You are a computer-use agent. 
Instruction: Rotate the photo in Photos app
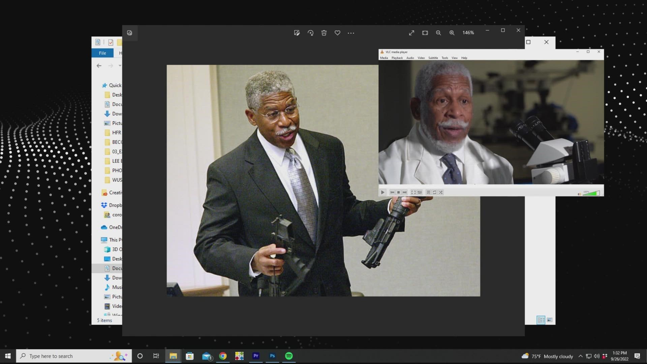pos(310,33)
